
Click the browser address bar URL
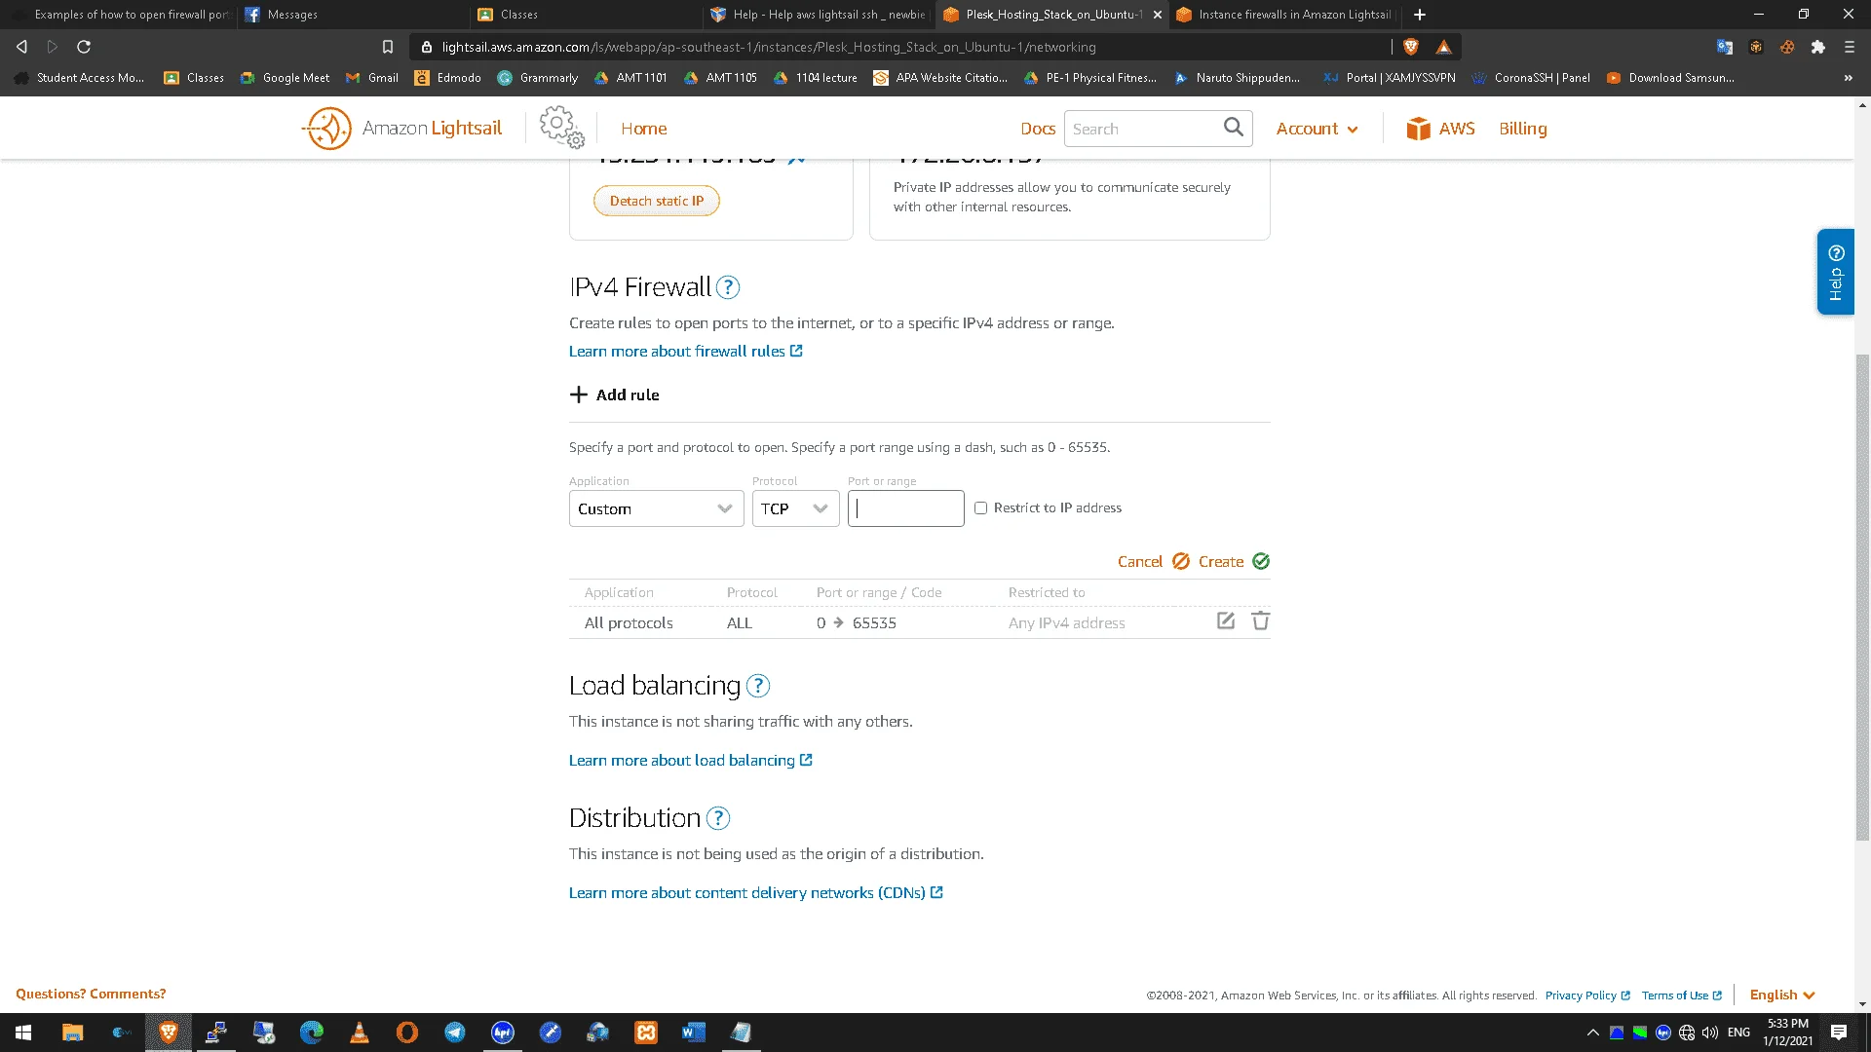point(769,47)
